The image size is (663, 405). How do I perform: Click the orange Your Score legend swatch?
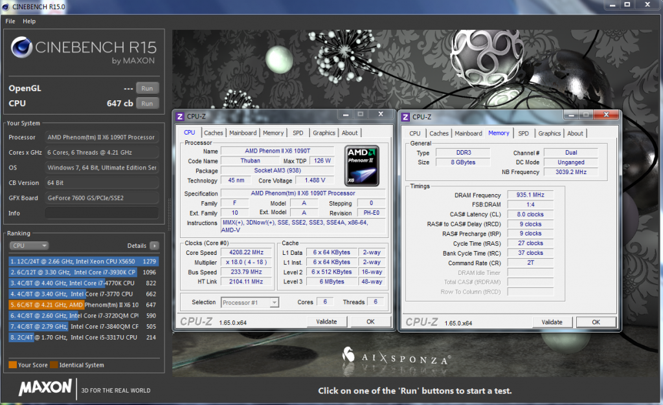pos(12,365)
